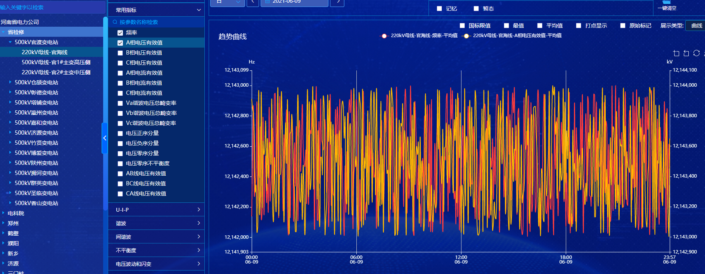Click the keyword search input field
The height and width of the screenshot is (274, 705).
click(x=50, y=7)
